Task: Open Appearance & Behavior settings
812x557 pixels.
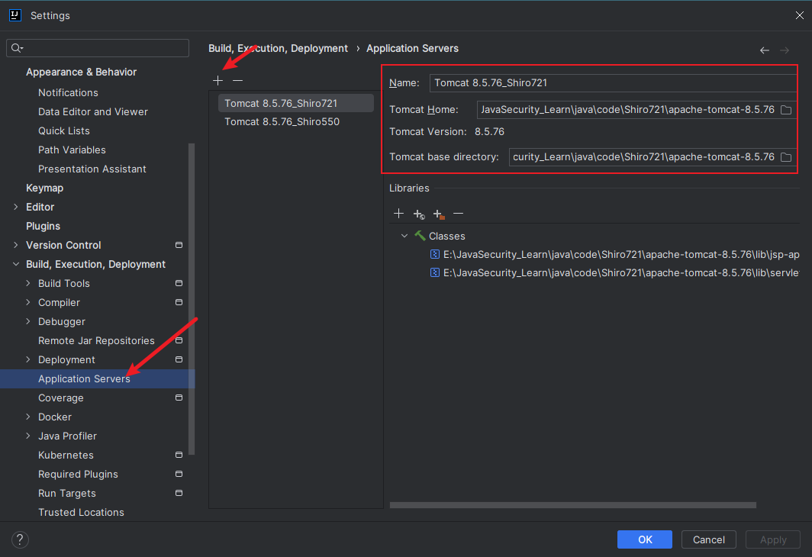Action: point(82,72)
